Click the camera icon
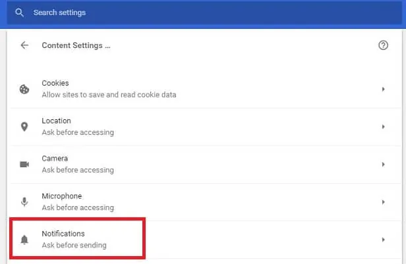 [x=24, y=164]
